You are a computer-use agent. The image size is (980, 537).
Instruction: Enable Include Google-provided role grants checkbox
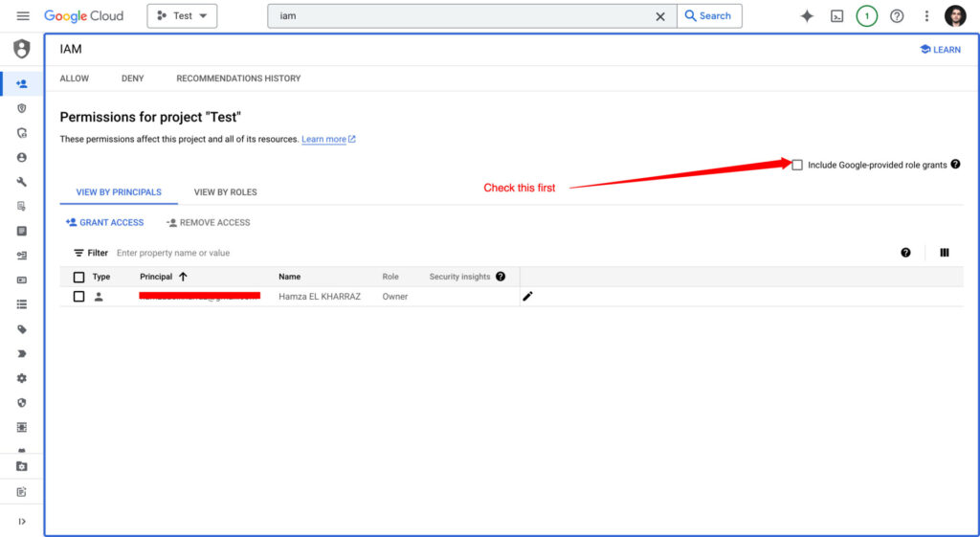tap(797, 165)
